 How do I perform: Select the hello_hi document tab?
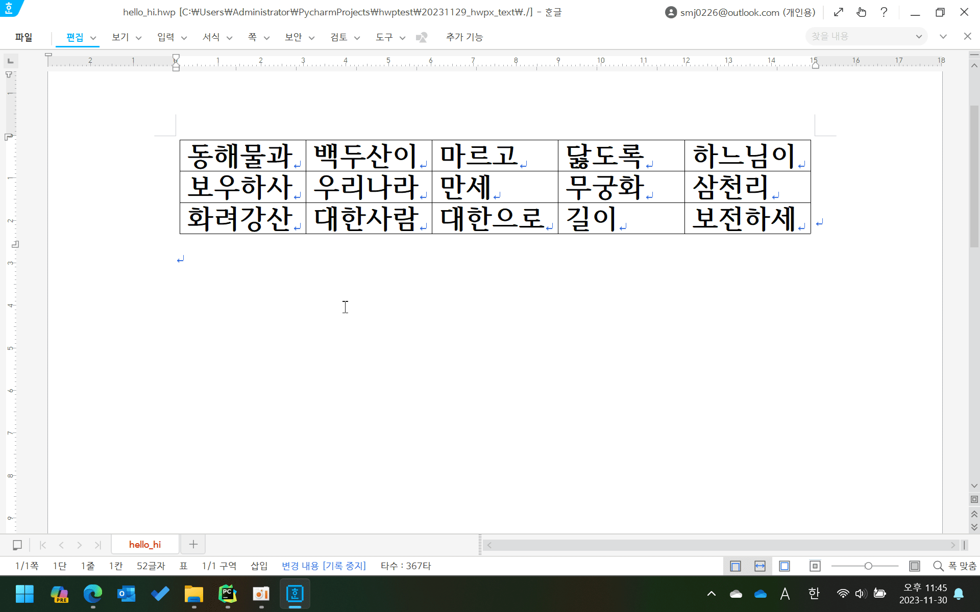pos(145,545)
